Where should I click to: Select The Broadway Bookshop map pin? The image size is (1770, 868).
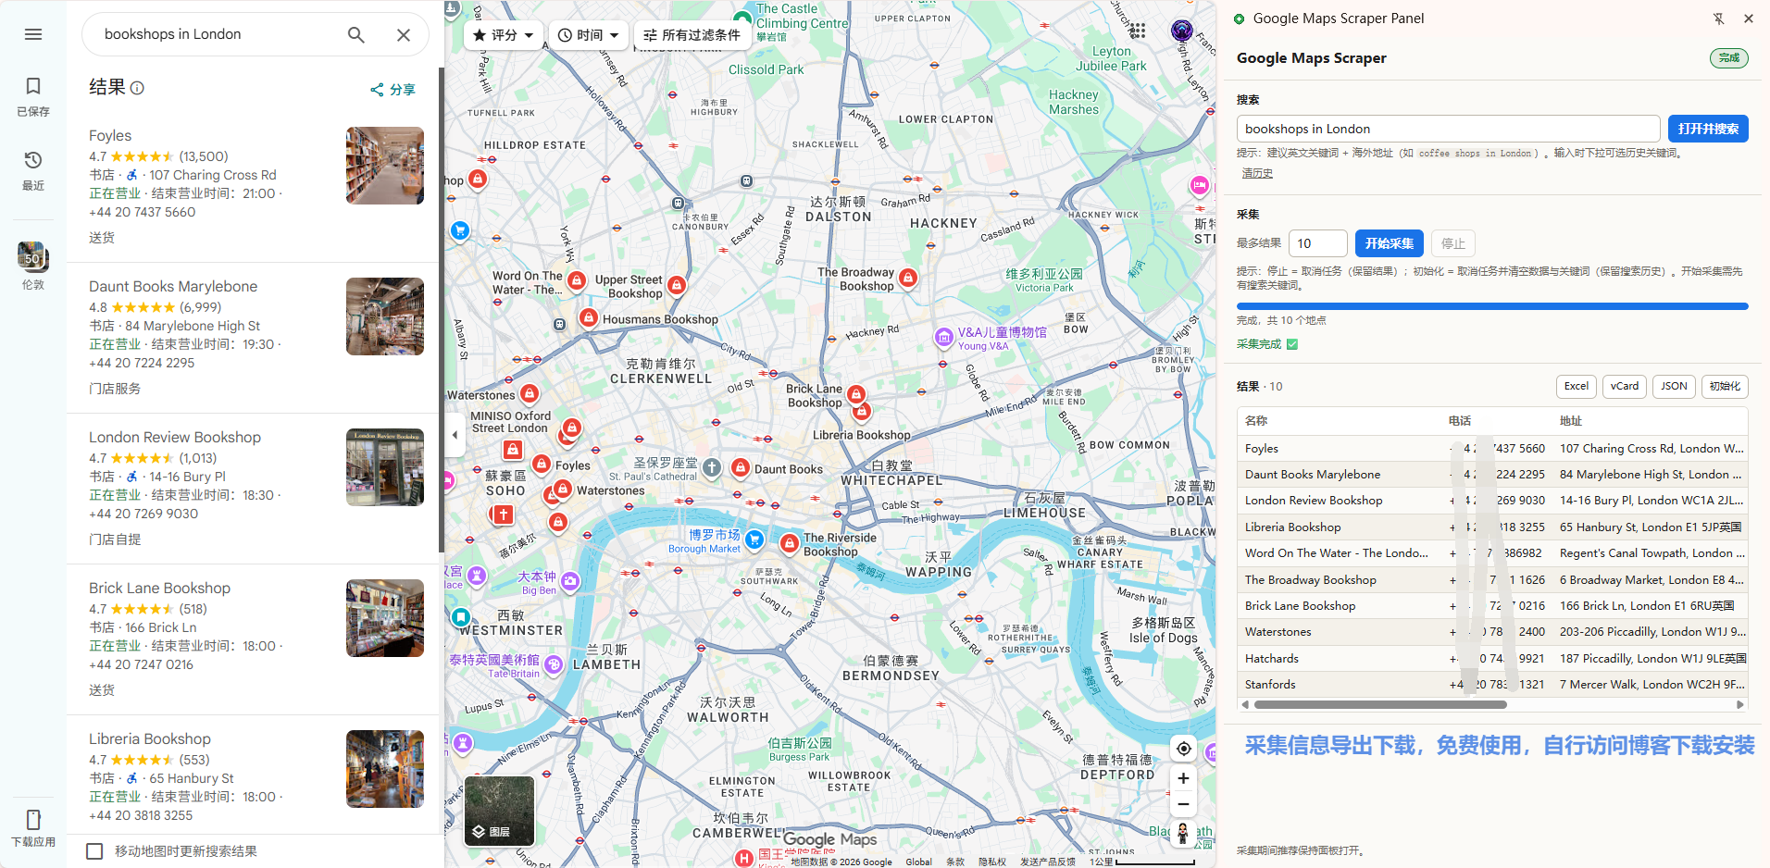908,277
